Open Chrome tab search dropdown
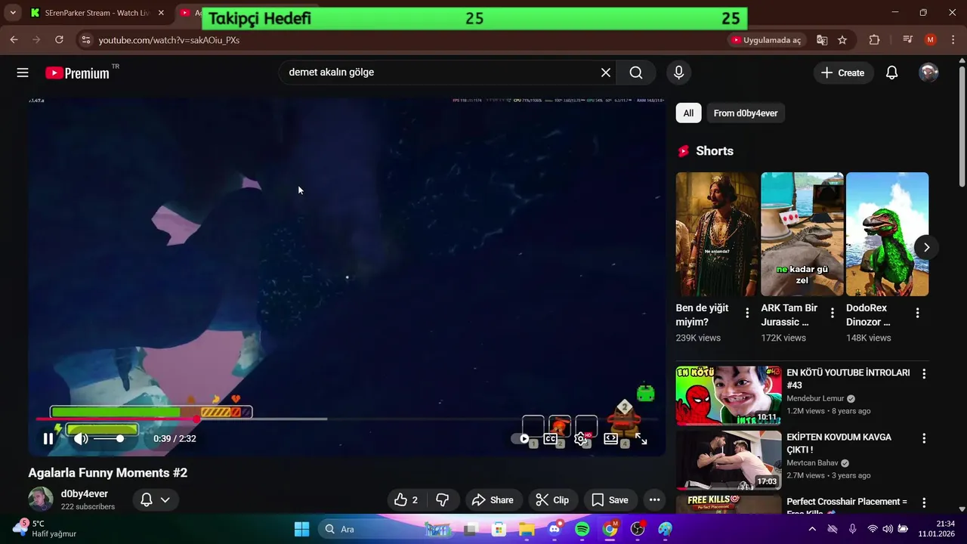Screen dimensions: 967x544 click(x=13, y=13)
